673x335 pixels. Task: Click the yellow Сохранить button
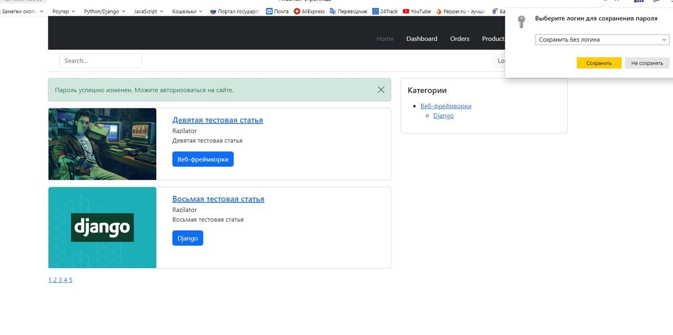coord(599,63)
